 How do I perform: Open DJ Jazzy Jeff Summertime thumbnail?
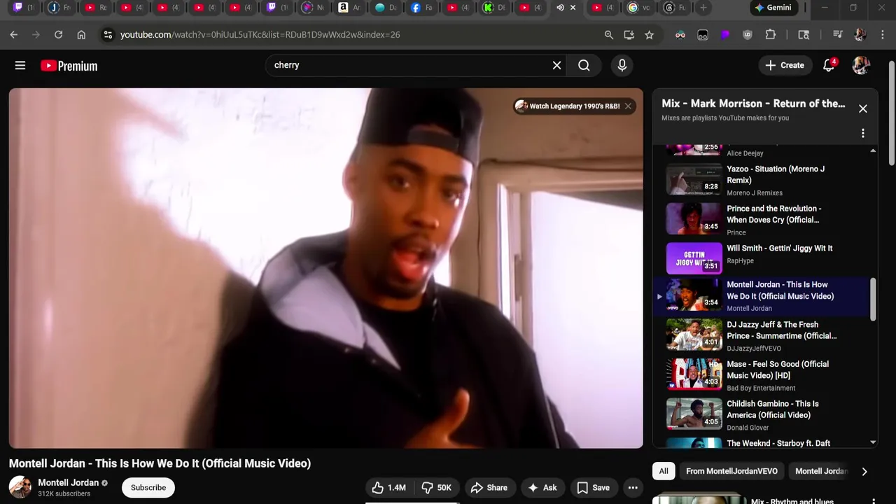point(694,335)
